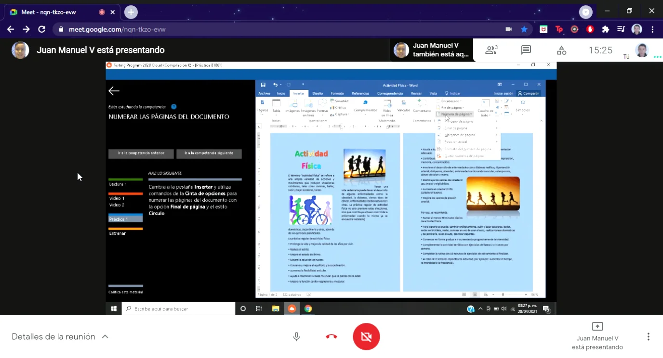The width and height of the screenshot is (663, 358).
Task: Turn the Meet camera back on
Action: 366,337
